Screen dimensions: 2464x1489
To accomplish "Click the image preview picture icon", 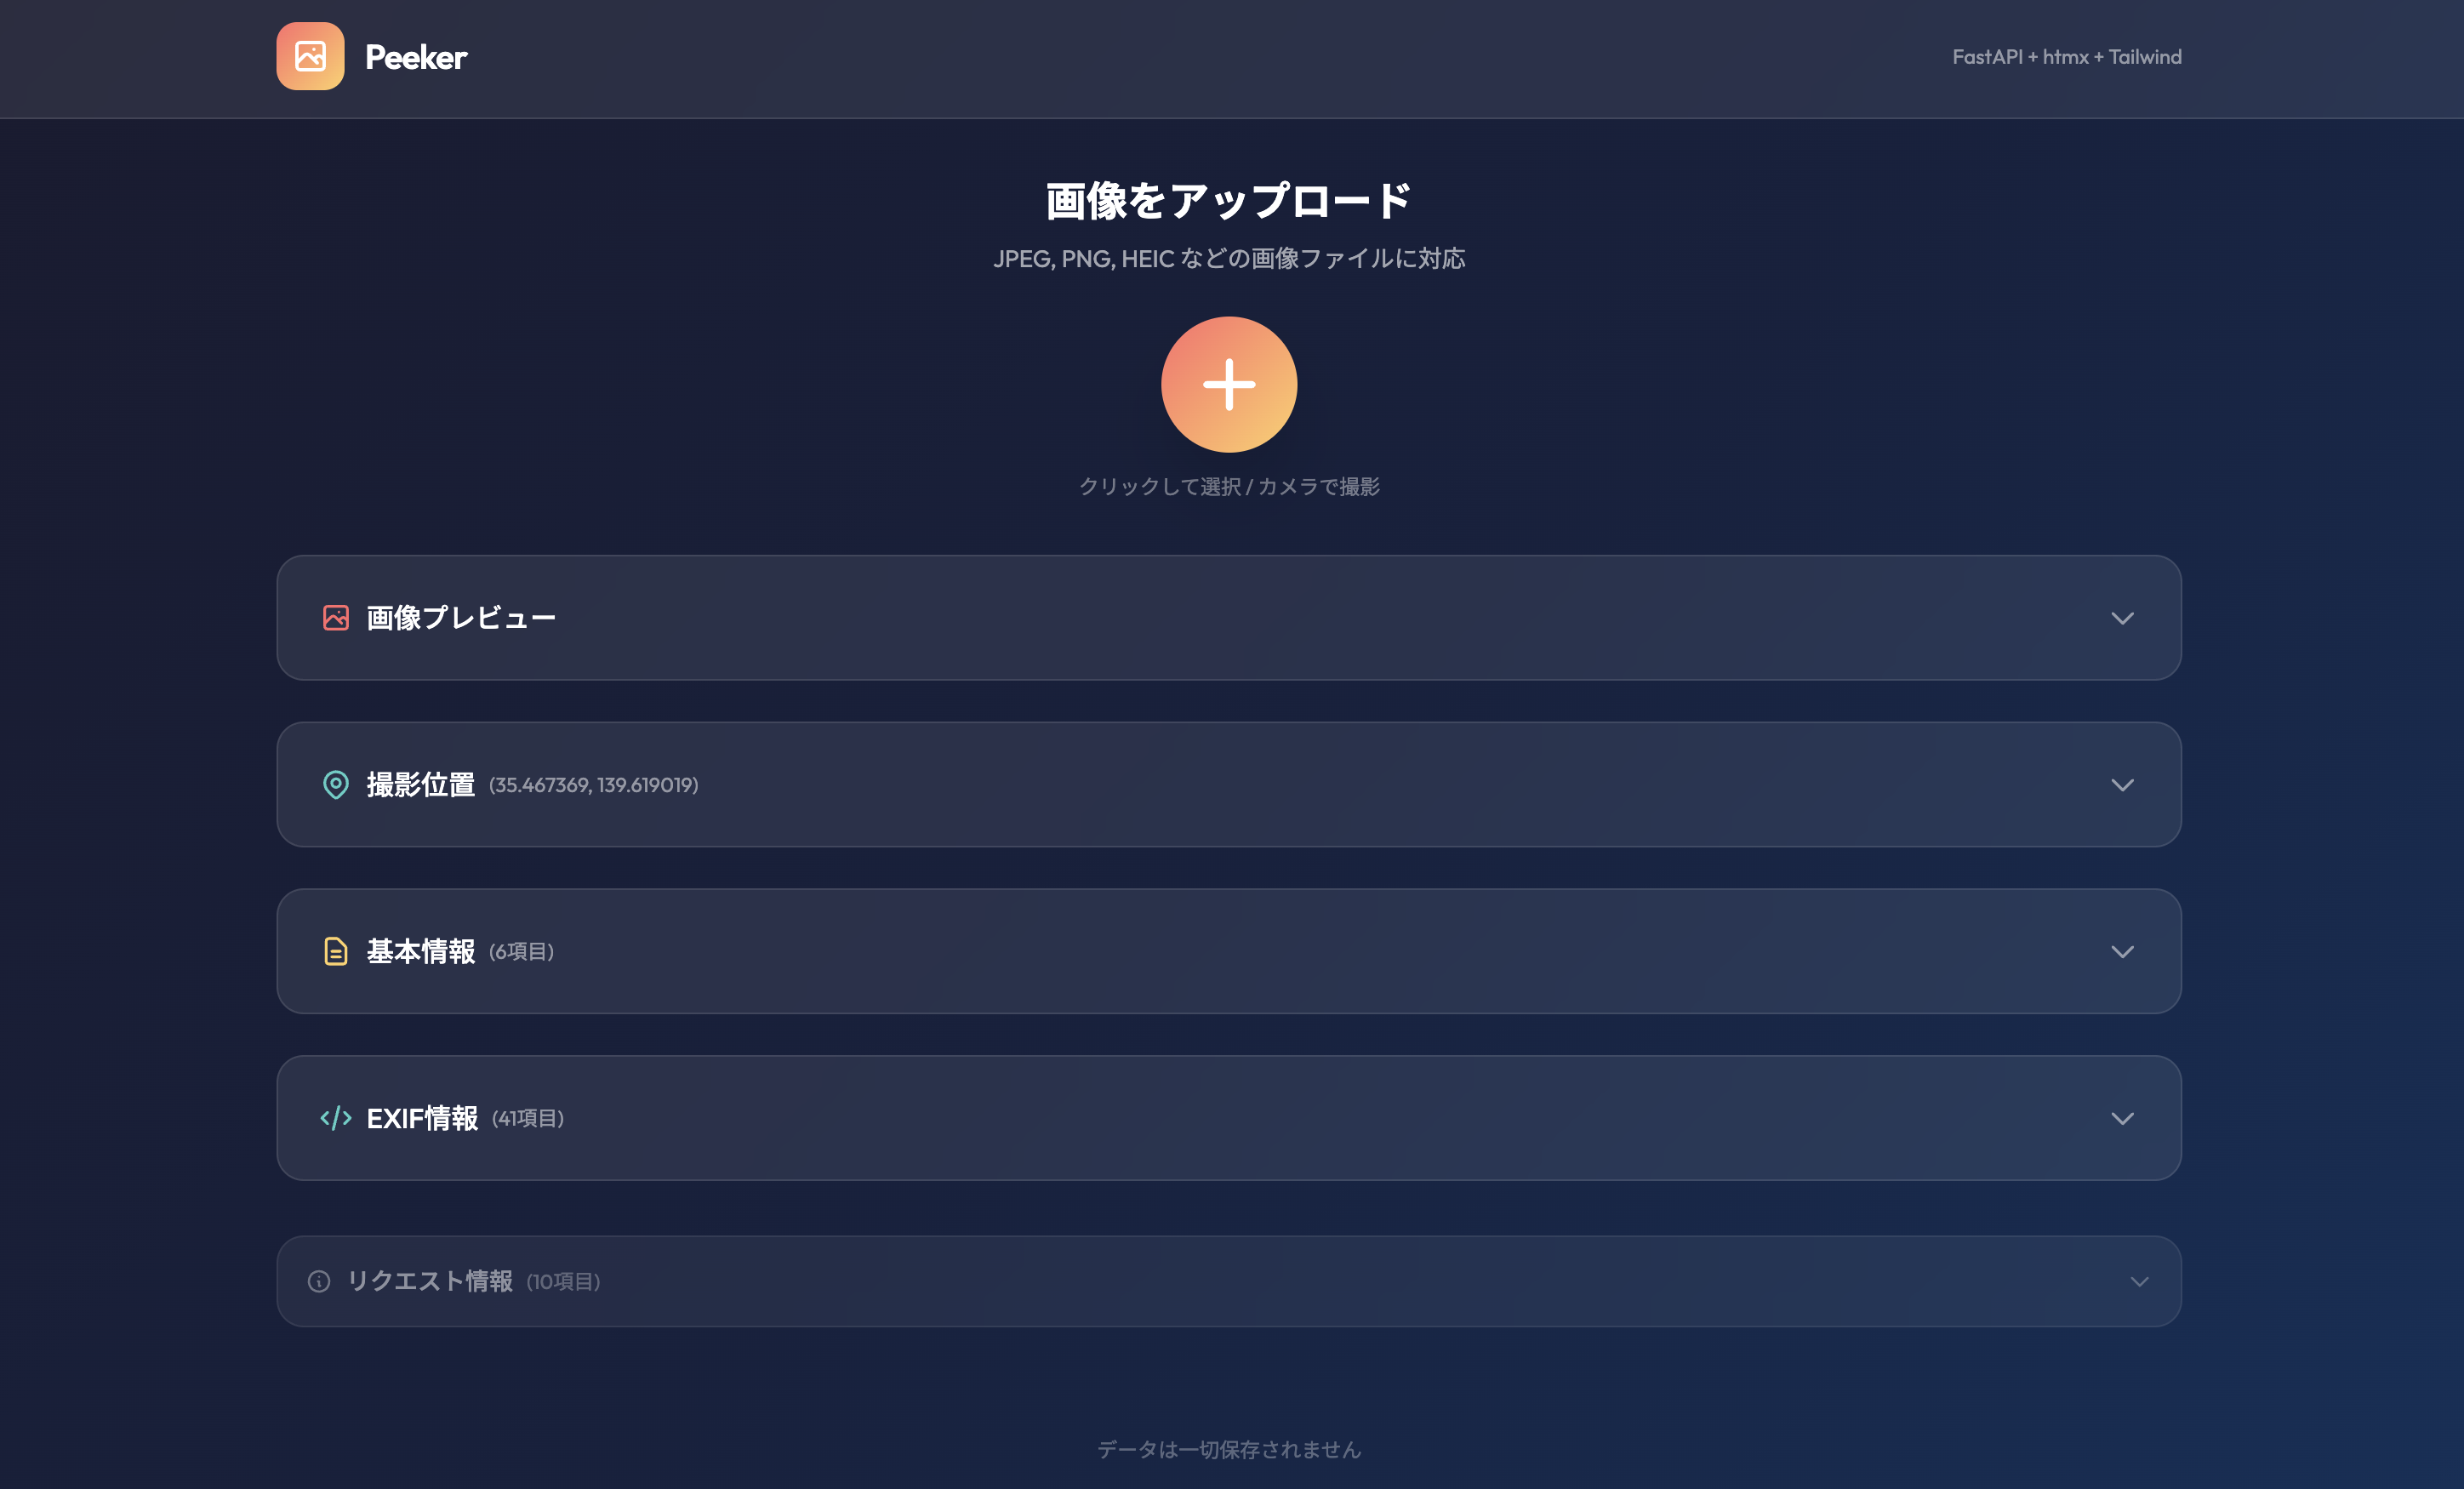I will coord(336,618).
